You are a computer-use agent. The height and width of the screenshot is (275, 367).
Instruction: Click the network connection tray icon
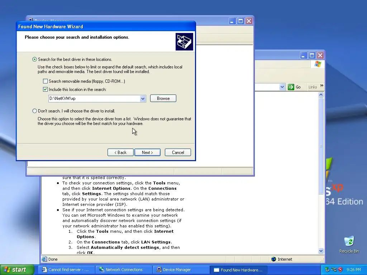tap(334, 270)
